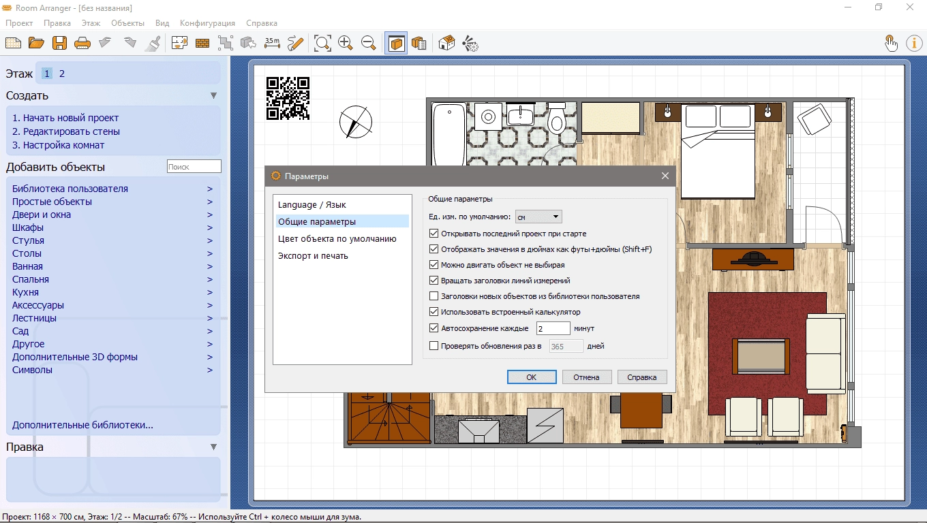This screenshot has height=523, width=927.
Task: Switch to floor 2
Action: (x=62, y=74)
